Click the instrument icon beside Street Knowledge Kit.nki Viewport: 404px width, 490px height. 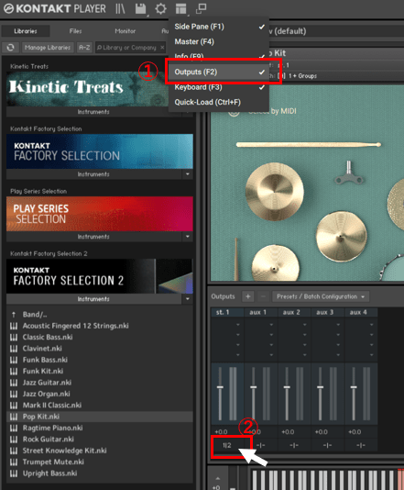(14, 451)
